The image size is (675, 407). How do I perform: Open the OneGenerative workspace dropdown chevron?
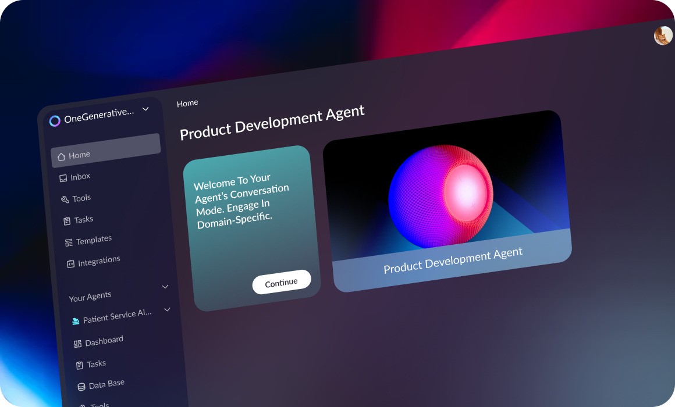(x=145, y=109)
